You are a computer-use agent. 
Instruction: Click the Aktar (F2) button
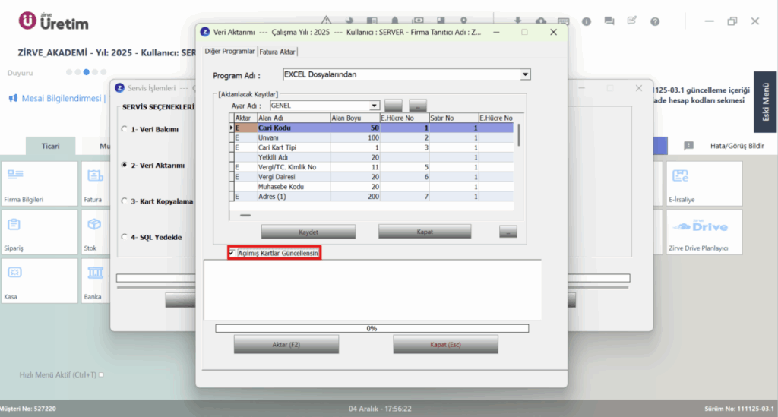(x=286, y=345)
